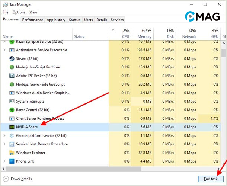
Task: Click the Service Host Remote Procedure icon
Action: [12, 144]
